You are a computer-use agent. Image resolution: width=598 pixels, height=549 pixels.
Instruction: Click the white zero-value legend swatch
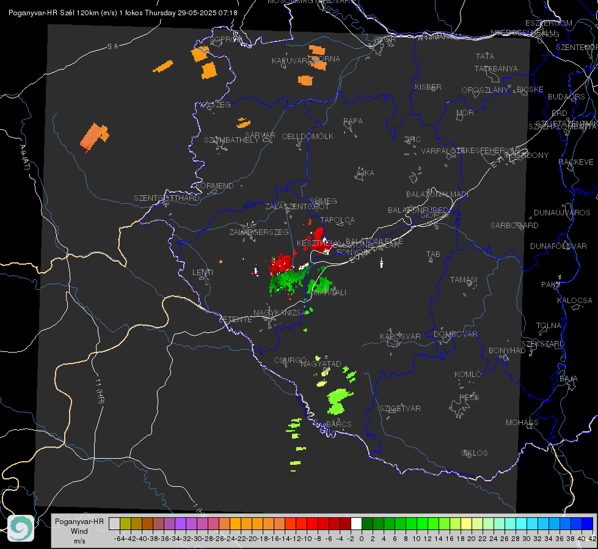click(356, 523)
